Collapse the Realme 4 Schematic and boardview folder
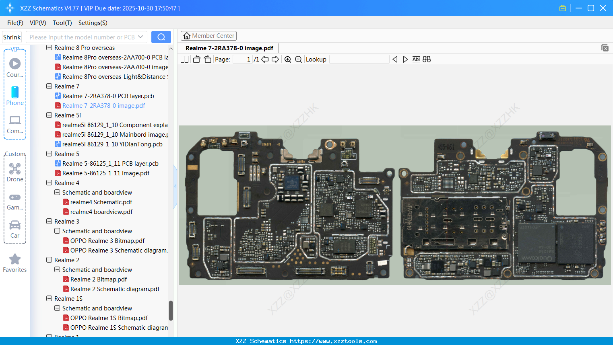613x345 pixels. pyautogui.click(x=57, y=193)
